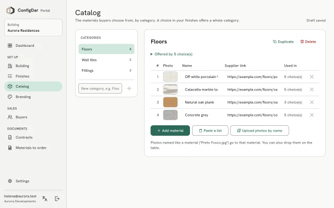
Task: Remove the Natural oak plank row
Action: 312,102
